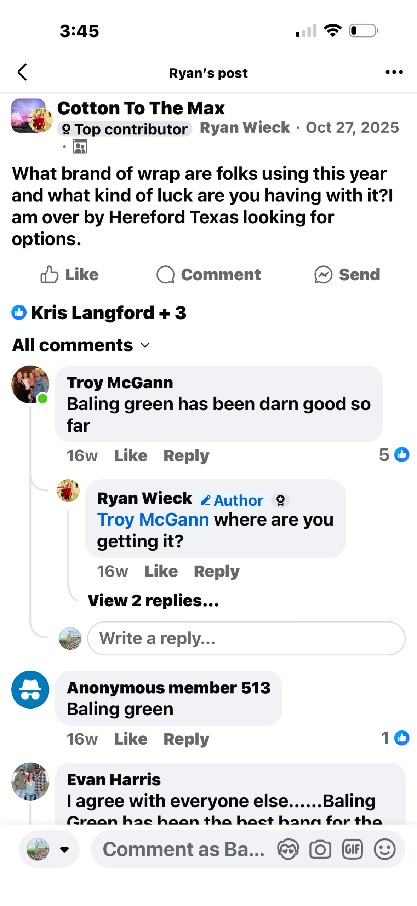This screenshot has width=417, height=906.
Task: Open the comment-as profile switcher dropdown
Action: coord(49,849)
